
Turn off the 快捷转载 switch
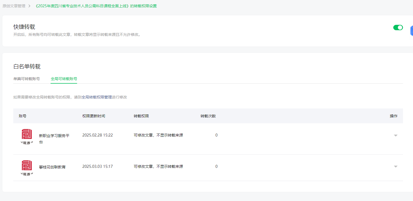[x=398, y=28]
